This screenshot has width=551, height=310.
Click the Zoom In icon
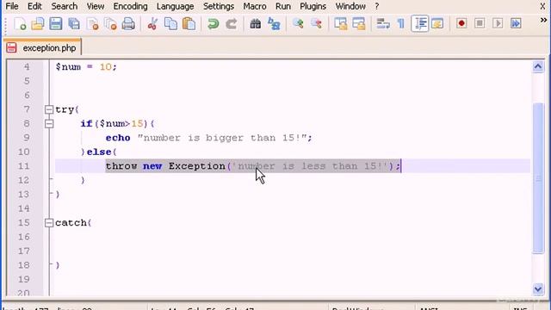[x=298, y=24]
